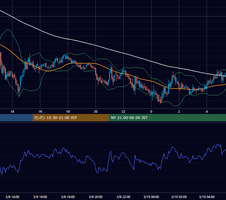Viewport: 226px width, 200px height.
Task: Click the 3/9 16:00 time label
Action: pos(40,197)
